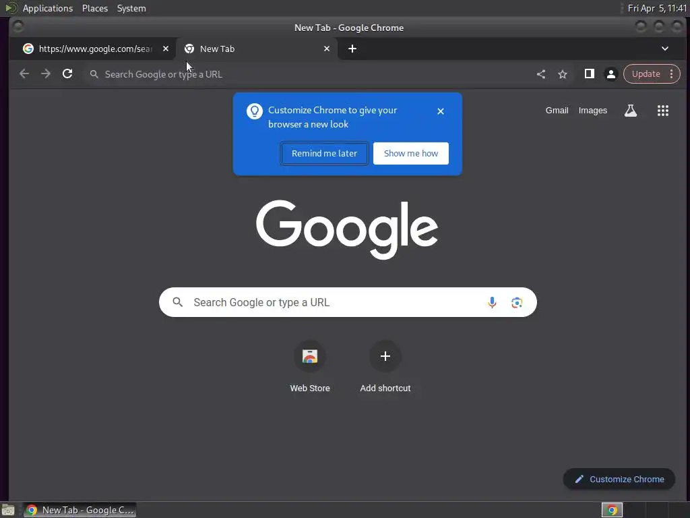The width and height of the screenshot is (690, 518).
Task: Open the Gmail link
Action: coord(557,111)
